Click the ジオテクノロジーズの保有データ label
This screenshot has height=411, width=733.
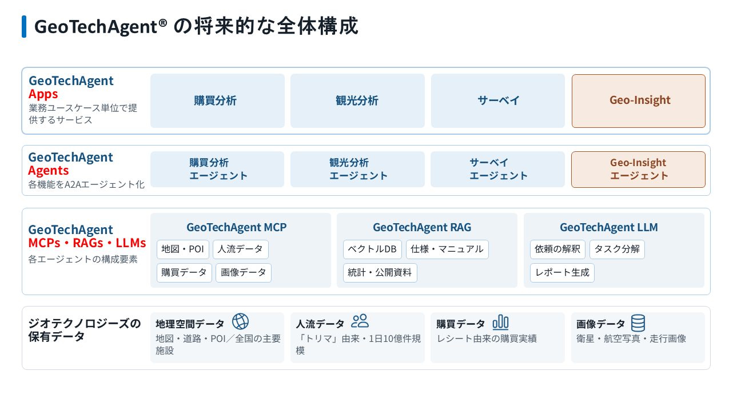[85, 330]
